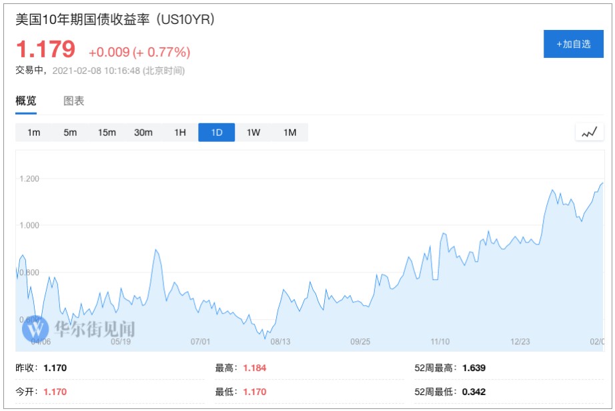Click the 最低 value 1.170
615x411 pixels.
(x=255, y=392)
